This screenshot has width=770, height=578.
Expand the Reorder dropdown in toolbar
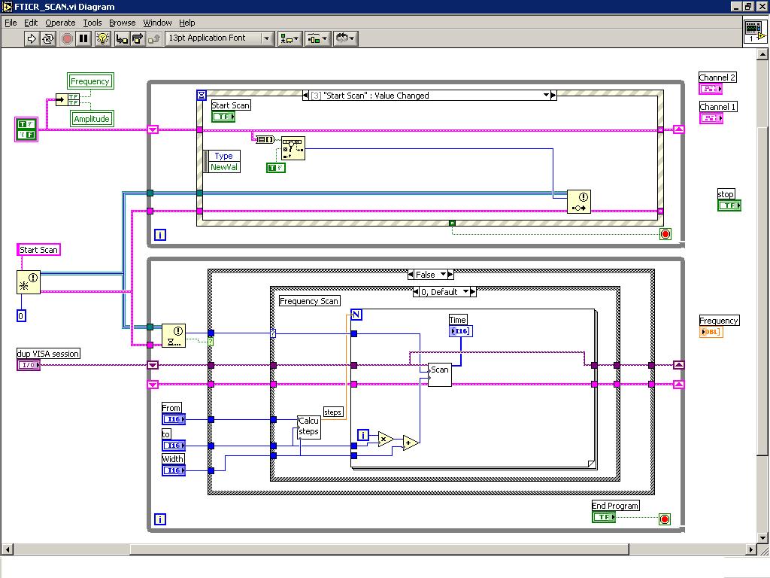(344, 38)
